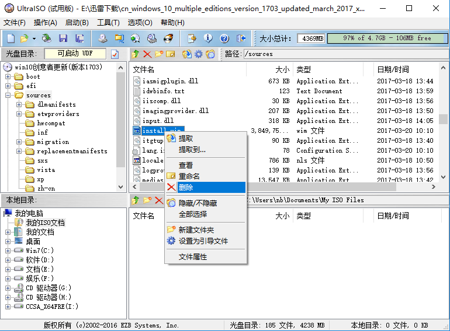Screen dimensions: 450x331
Task: Expand the etwproviders folder node
Action: (19, 114)
